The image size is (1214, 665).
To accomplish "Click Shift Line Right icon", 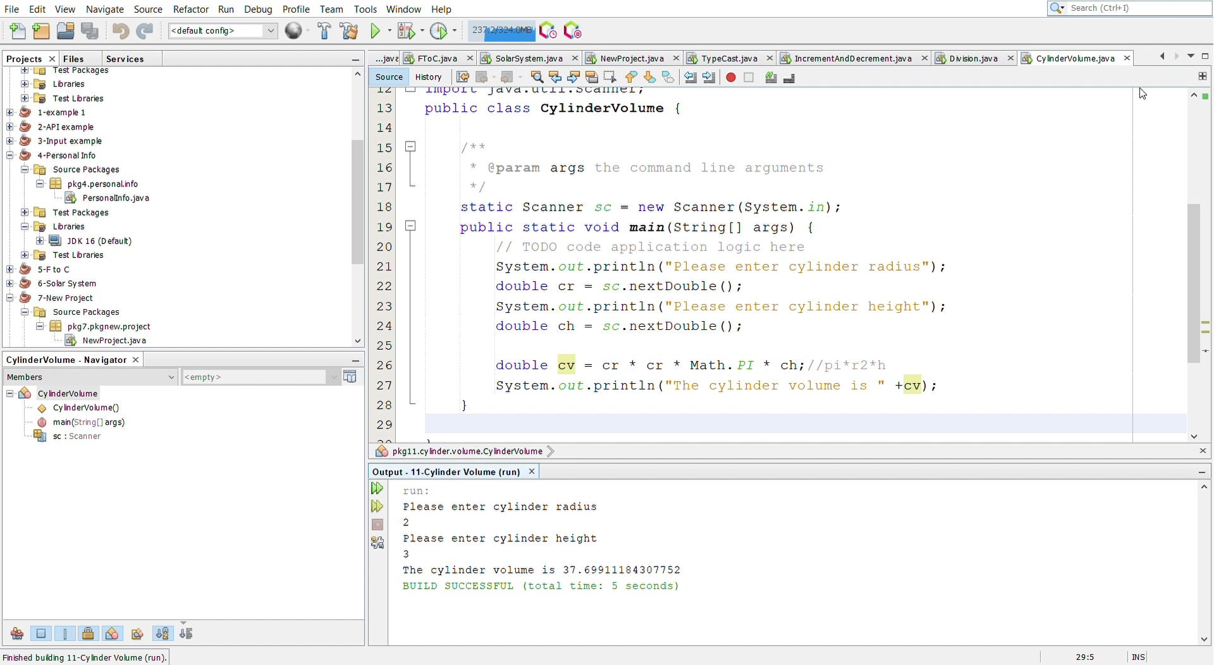I will tap(709, 77).
